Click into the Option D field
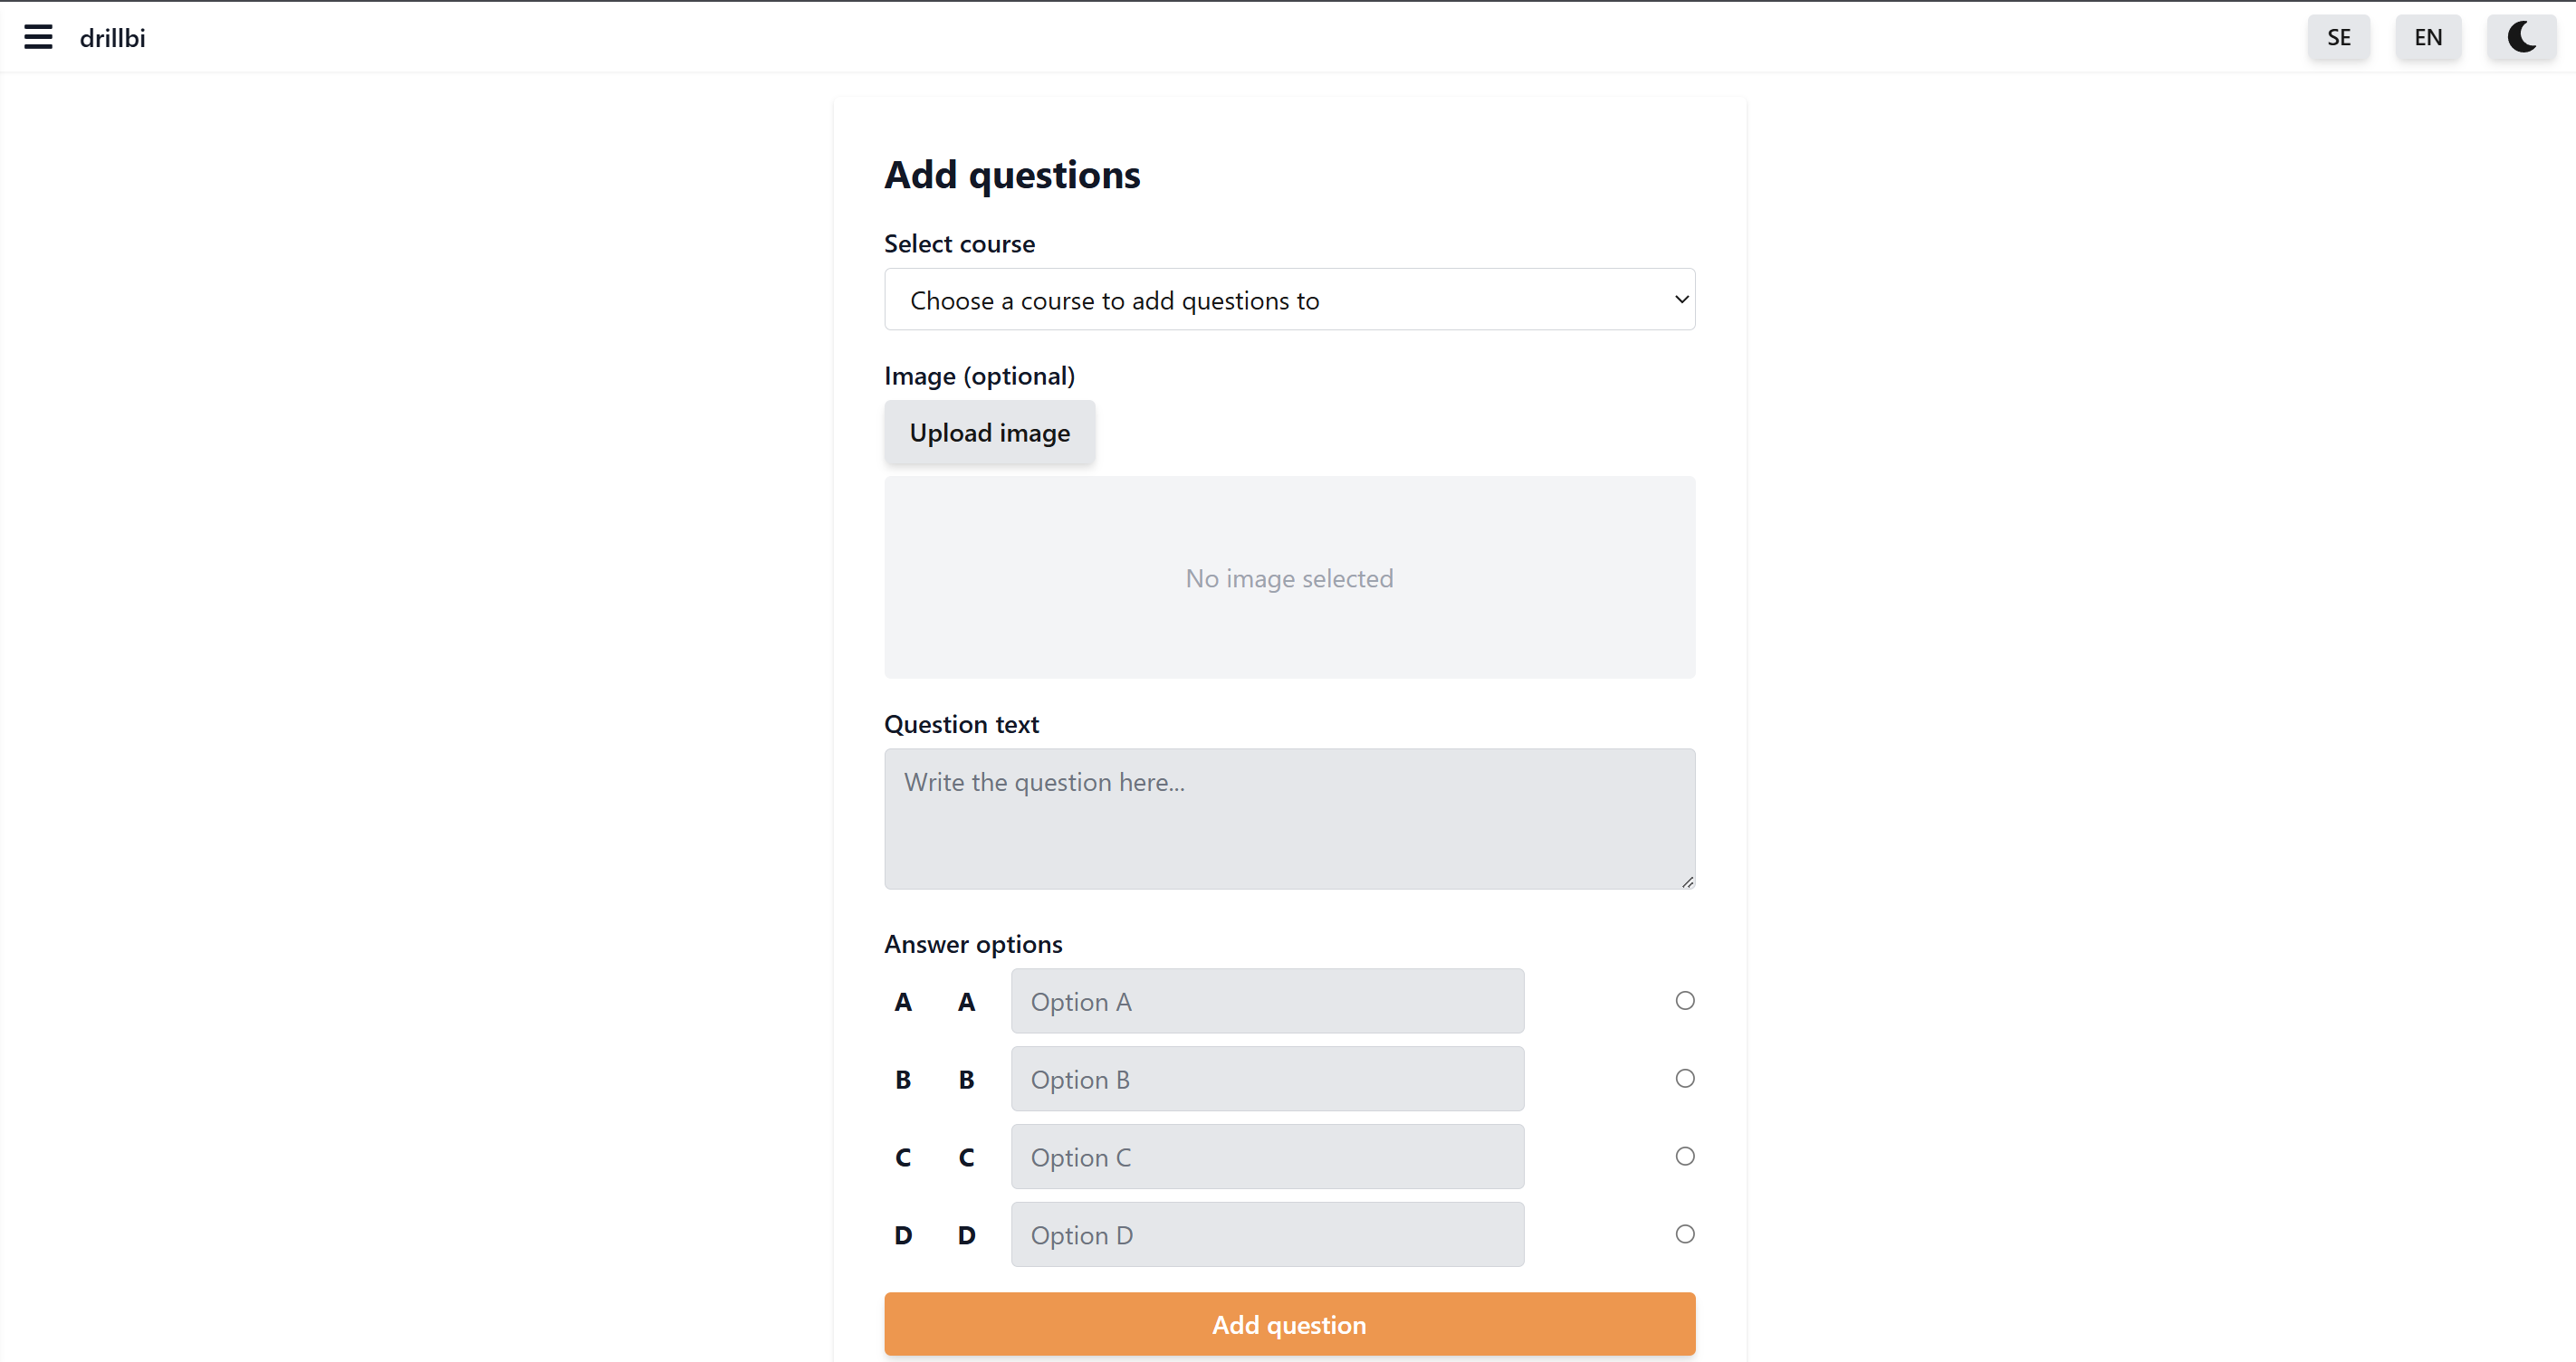 tap(1267, 1235)
